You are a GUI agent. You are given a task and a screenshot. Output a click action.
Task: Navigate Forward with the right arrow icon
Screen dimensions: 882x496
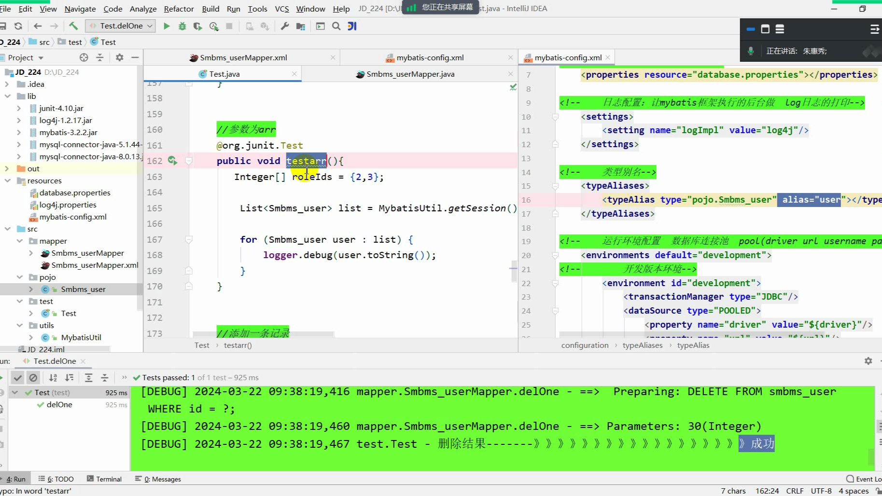(x=54, y=26)
